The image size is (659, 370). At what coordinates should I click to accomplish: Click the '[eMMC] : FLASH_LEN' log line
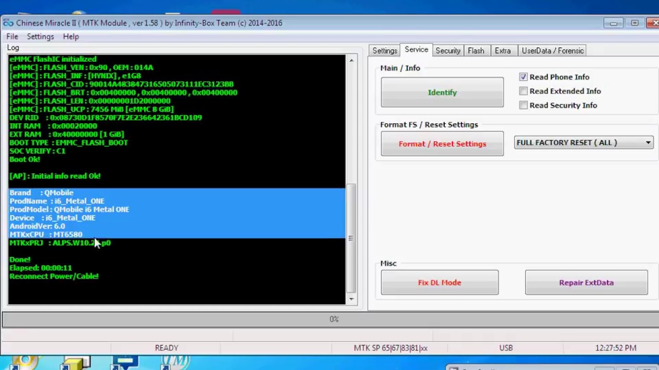tap(90, 101)
